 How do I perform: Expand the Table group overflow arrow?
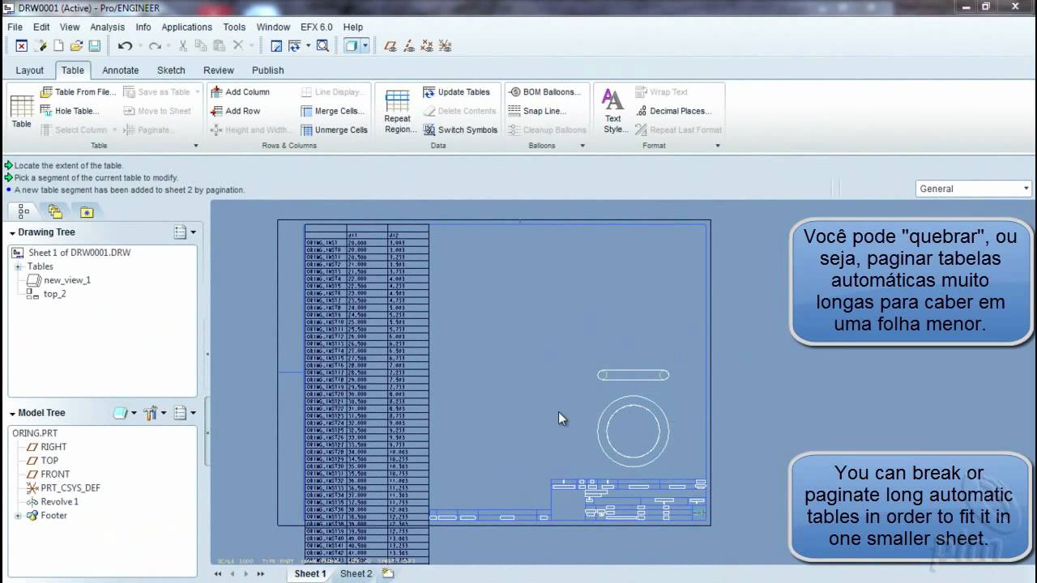coord(195,146)
